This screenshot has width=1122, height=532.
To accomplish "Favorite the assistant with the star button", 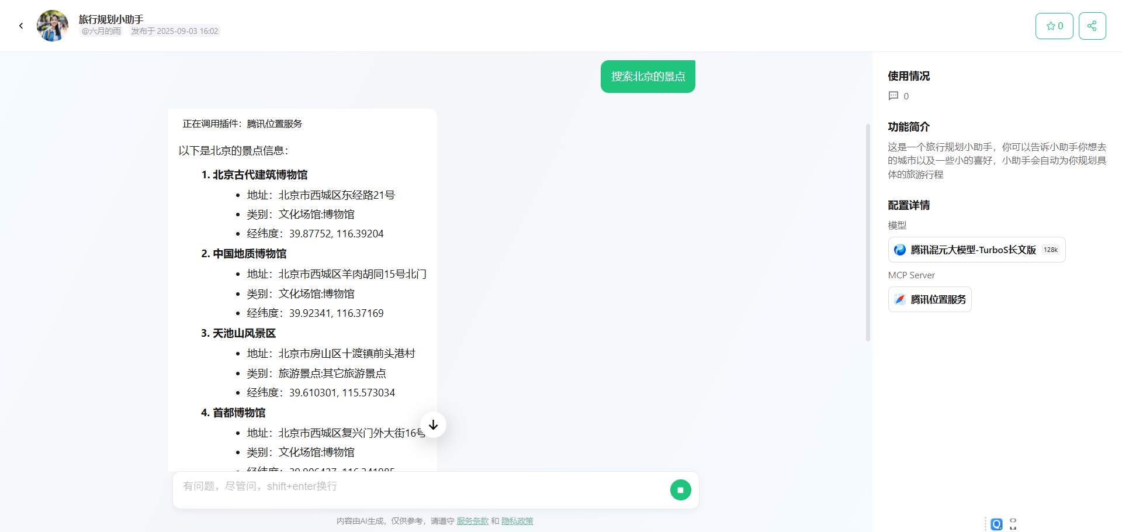I will coord(1054,26).
